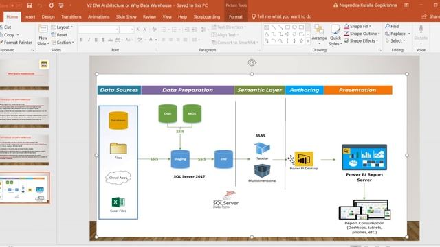The image size is (440, 247).
Task: Toggle Text Shadow
Action: point(103,40)
